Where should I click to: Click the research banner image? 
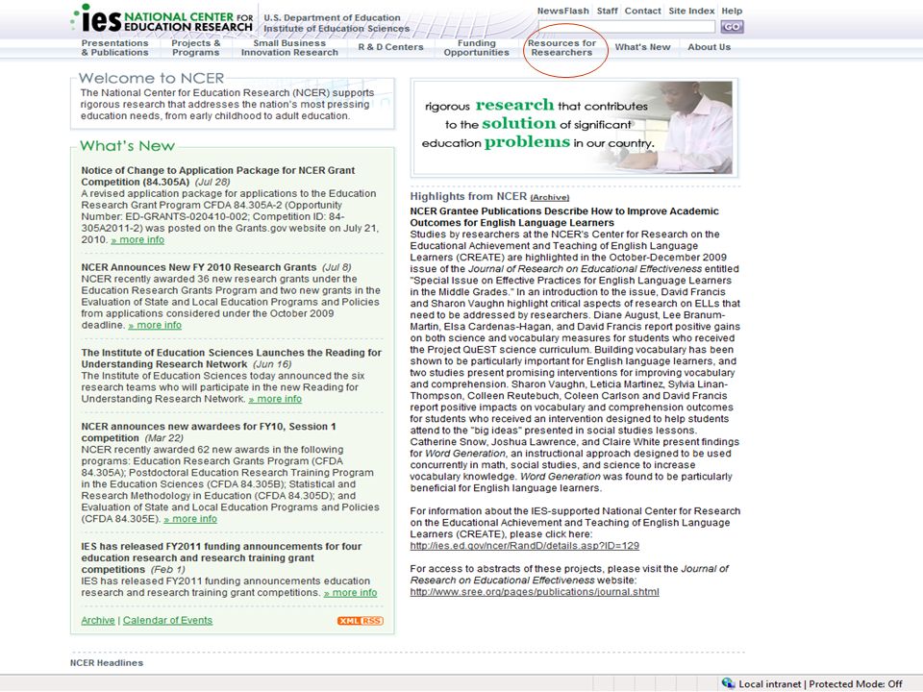(x=574, y=128)
